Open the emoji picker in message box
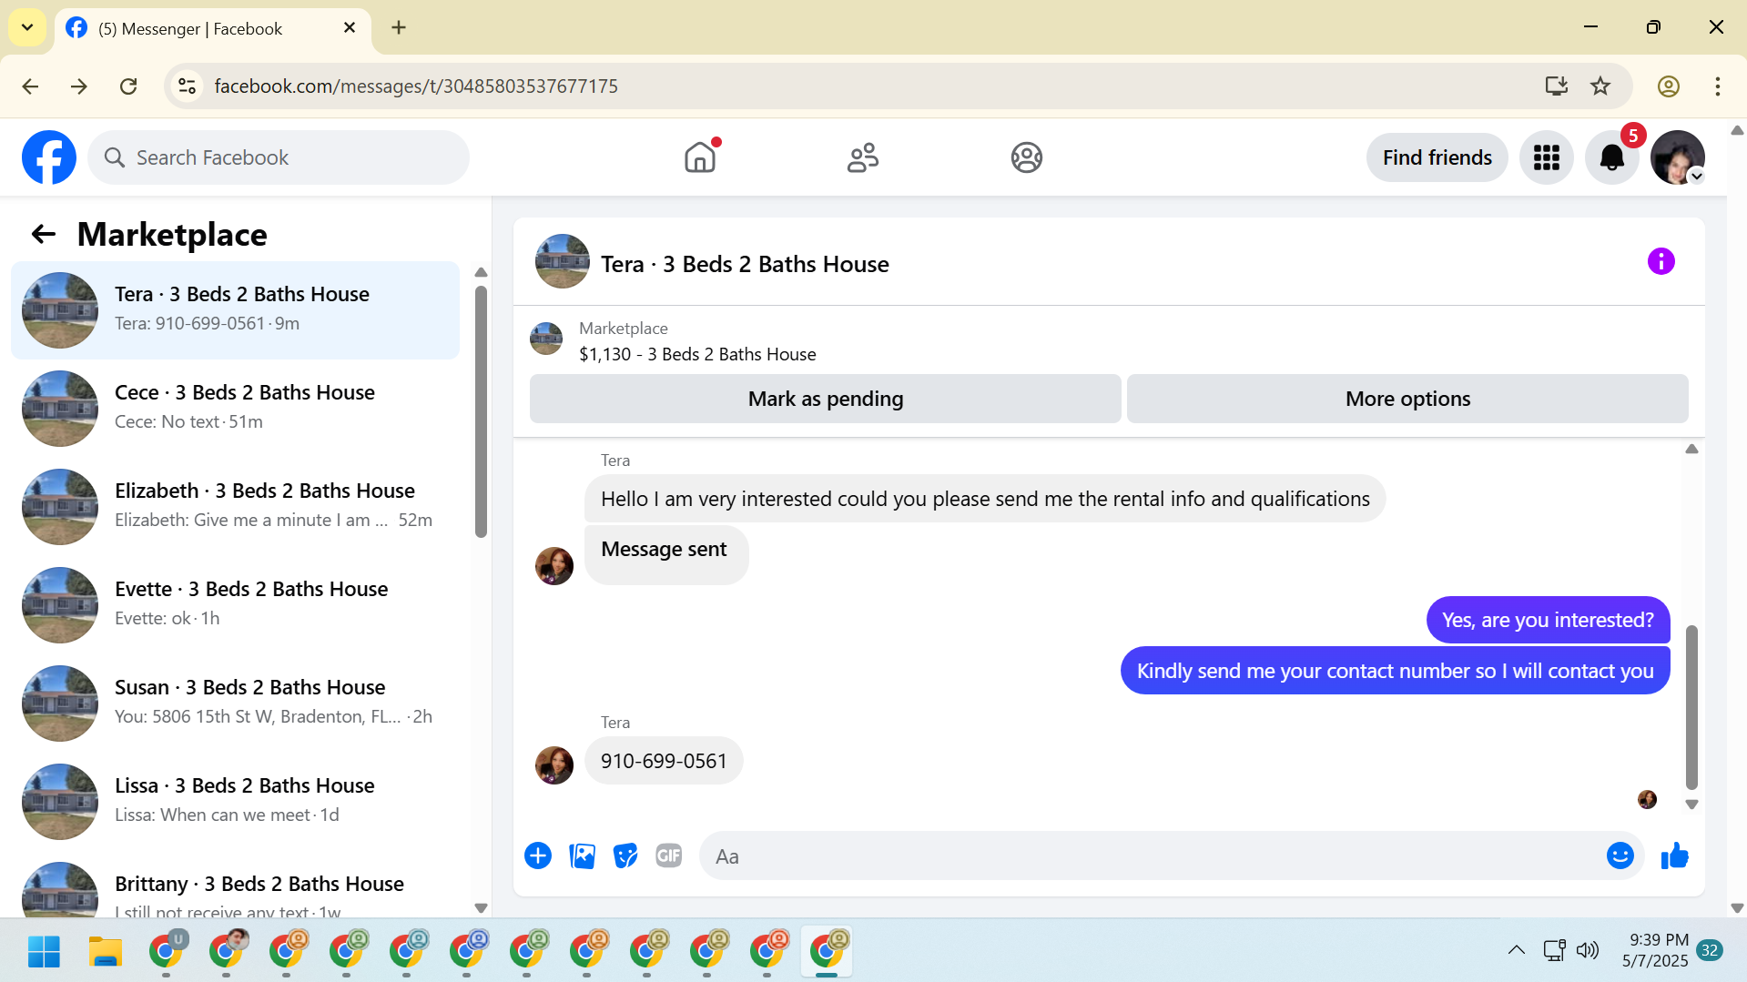Viewport: 1747px width, 982px height. click(1620, 855)
